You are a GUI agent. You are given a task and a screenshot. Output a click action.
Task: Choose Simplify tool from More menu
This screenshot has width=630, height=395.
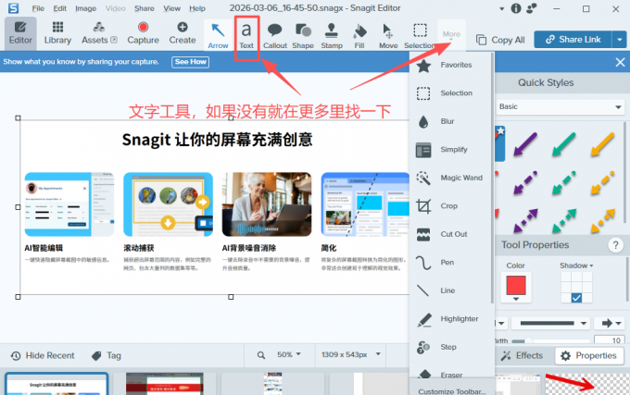tap(451, 150)
